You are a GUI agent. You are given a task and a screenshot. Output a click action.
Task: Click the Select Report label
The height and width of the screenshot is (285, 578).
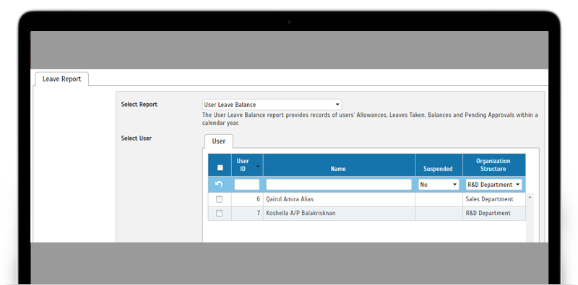pyautogui.click(x=139, y=105)
